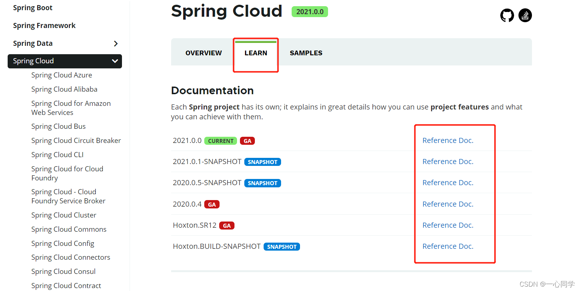
Task: Open Spring Cloud Config project
Action: pos(63,243)
